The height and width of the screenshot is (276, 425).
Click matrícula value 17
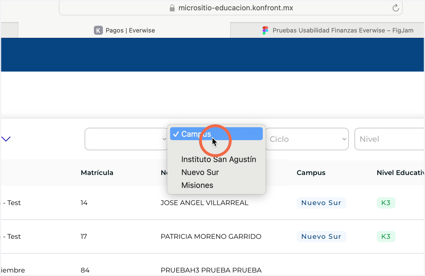tap(84, 237)
